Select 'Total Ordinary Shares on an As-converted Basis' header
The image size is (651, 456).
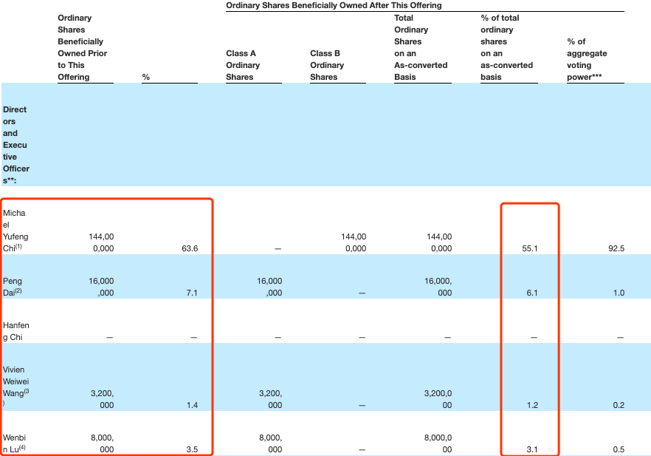(x=421, y=47)
